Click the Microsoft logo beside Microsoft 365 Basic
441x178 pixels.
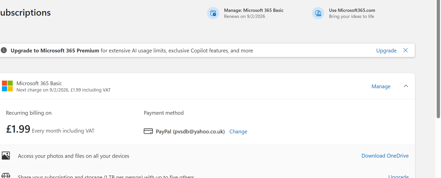(7, 86)
